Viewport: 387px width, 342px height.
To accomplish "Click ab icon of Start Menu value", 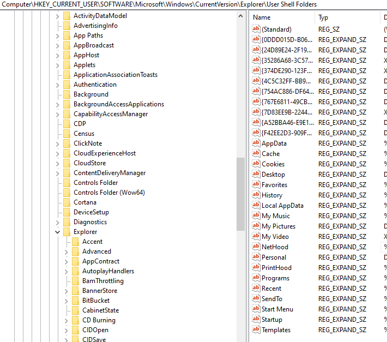I will click(256, 309).
